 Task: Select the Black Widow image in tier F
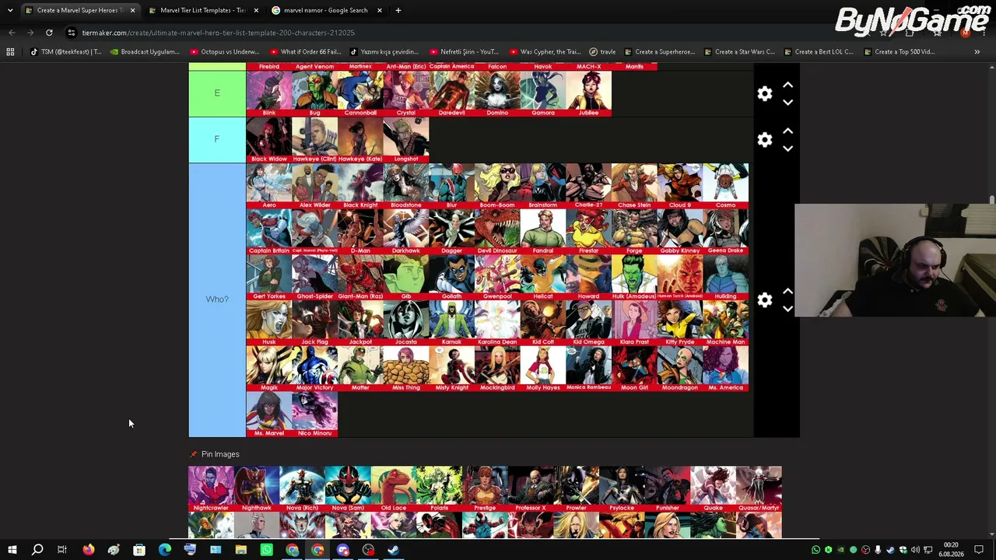click(269, 140)
